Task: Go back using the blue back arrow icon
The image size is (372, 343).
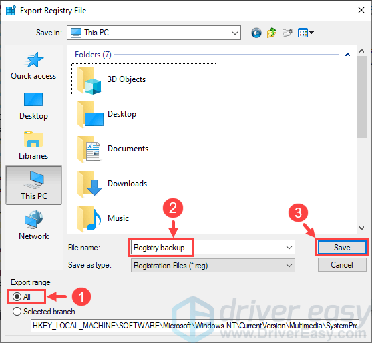Action: [256, 33]
